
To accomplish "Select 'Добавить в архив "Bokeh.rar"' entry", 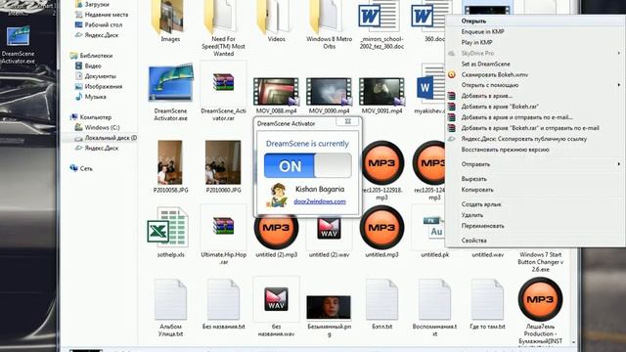I will coord(500,107).
